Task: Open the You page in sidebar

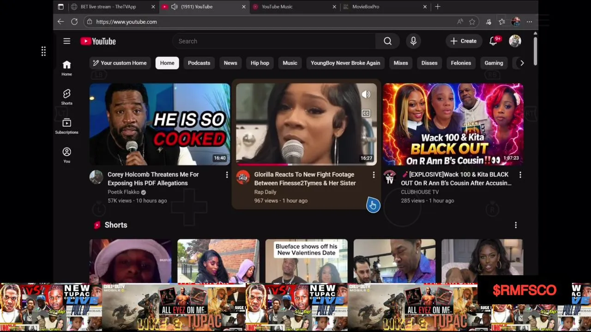Action: 66,155
